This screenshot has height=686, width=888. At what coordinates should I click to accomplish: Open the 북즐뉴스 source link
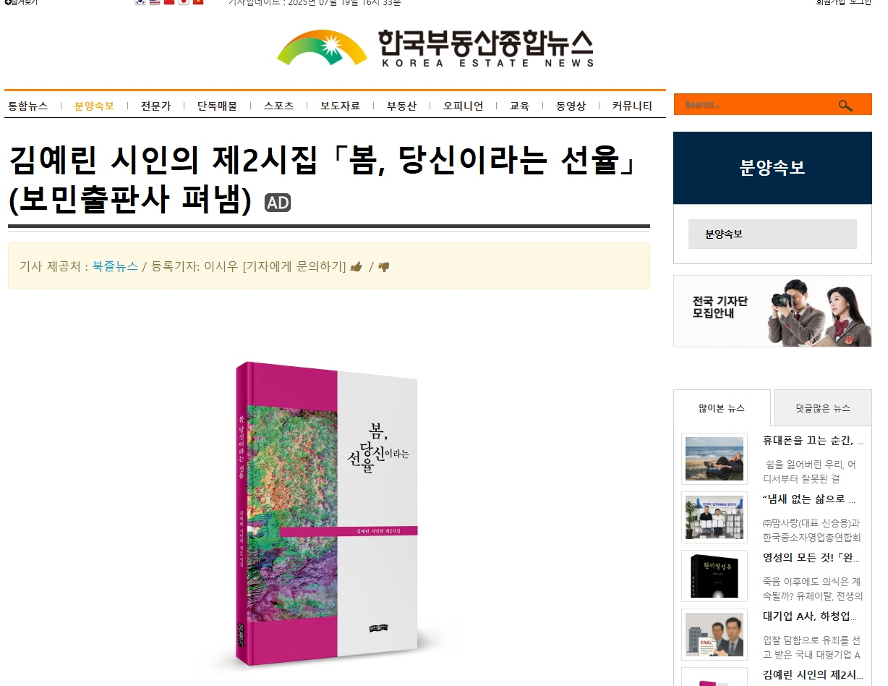(x=115, y=266)
